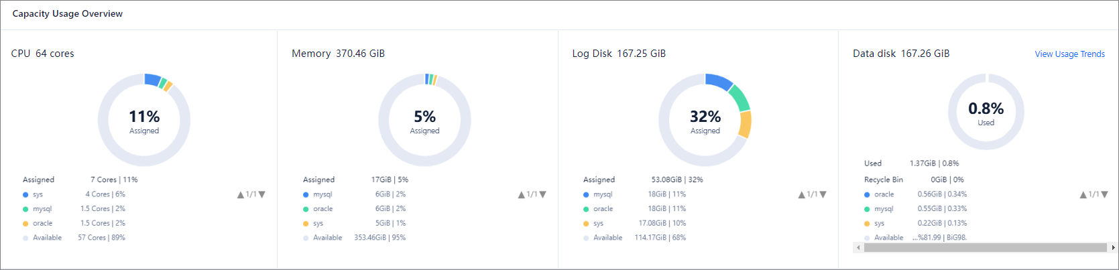Click the next-page arrow in Data disk legend
This screenshot has width=1119, height=270.
[x=1105, y=195]
